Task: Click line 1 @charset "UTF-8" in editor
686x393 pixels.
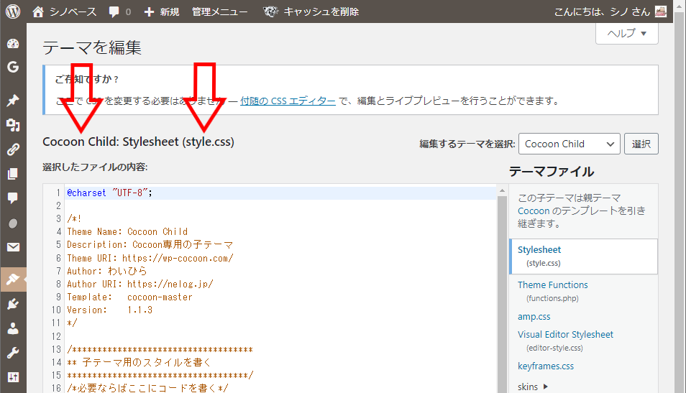Action: click(x=109, y=193)
